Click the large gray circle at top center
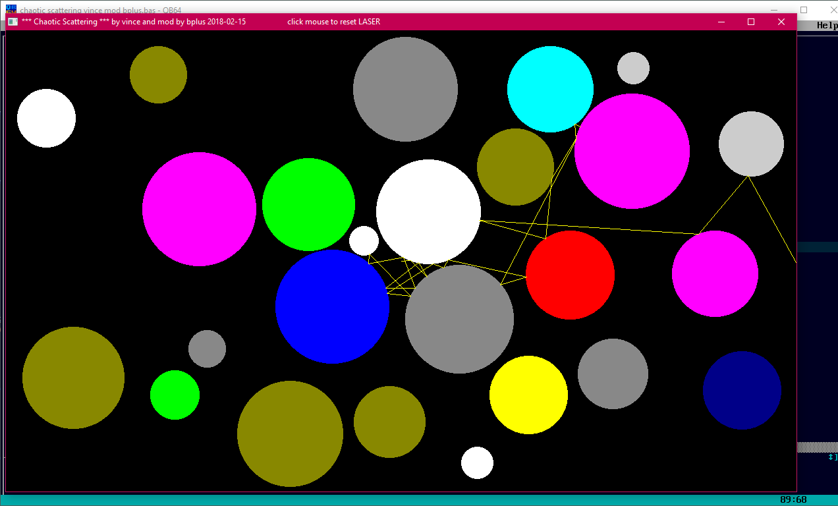838x506 pixels. 405,89
